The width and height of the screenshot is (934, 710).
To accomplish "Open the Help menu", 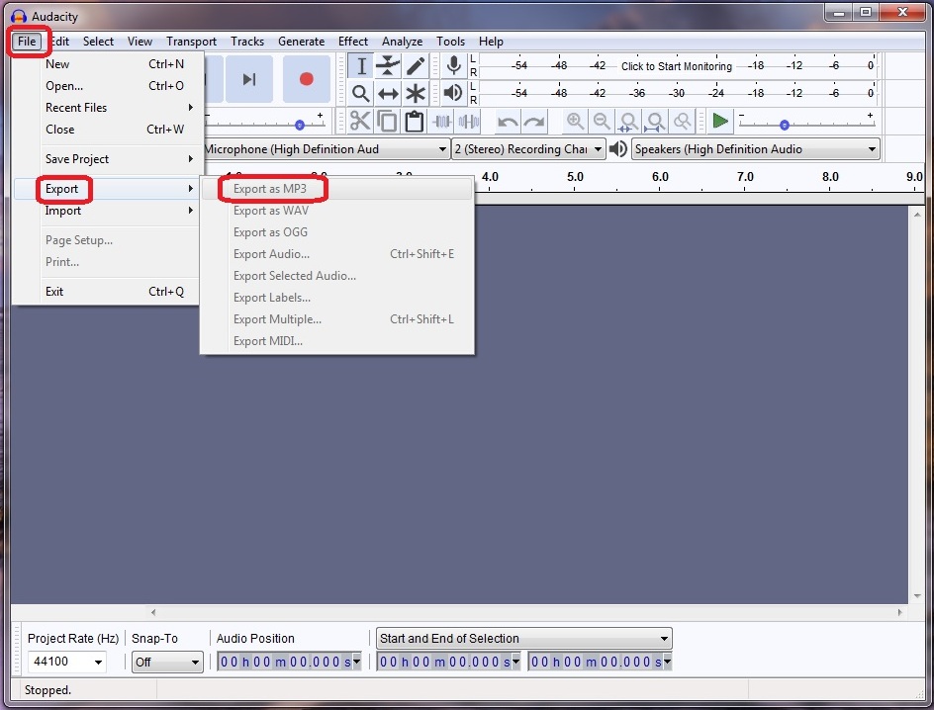I will [491, 42].
